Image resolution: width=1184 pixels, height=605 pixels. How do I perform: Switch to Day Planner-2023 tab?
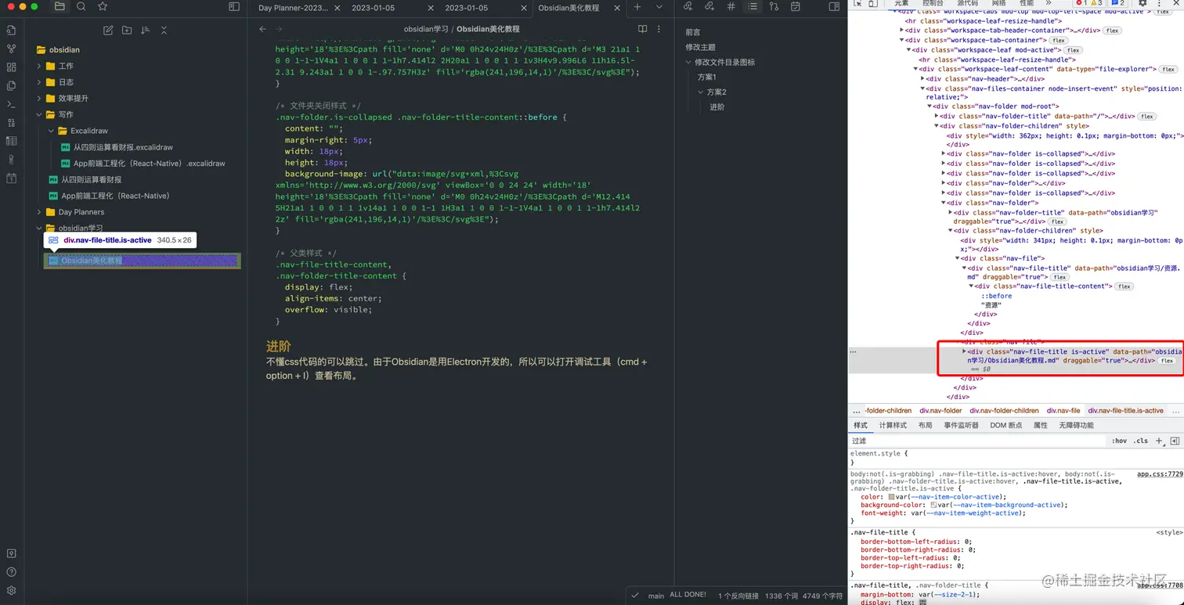(x=293, y=8)
